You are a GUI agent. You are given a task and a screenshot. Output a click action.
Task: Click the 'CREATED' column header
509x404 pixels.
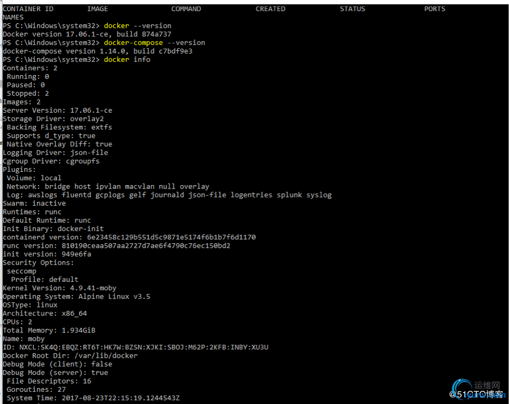[270, 9]
